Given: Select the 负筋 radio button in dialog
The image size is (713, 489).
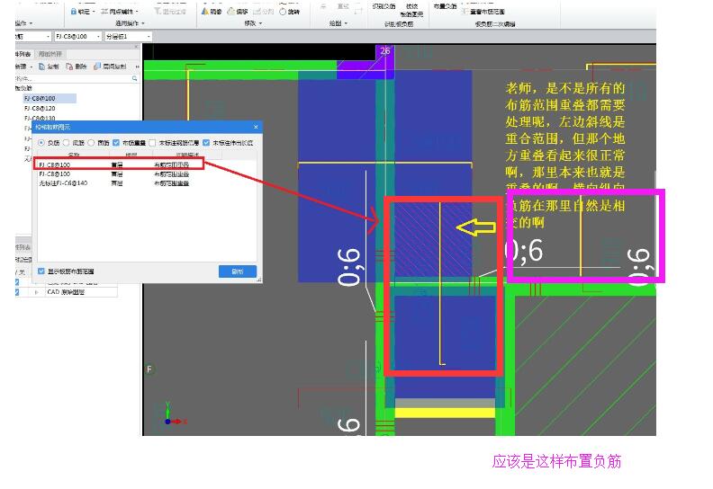Looking at the screenshot, I should point(41,143).
